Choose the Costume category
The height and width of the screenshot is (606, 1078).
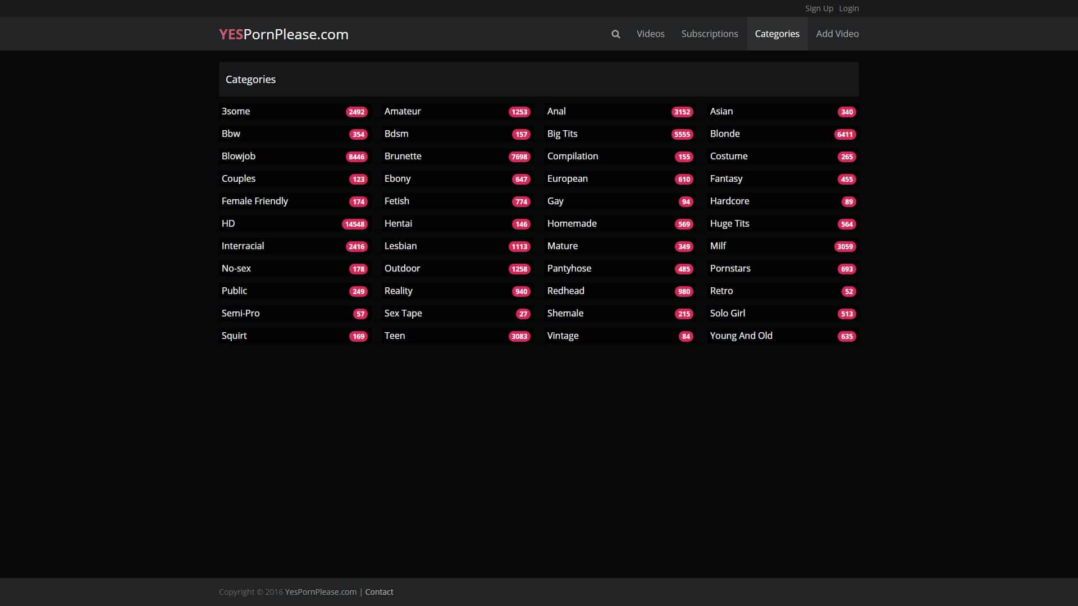[x=728, y=156]
